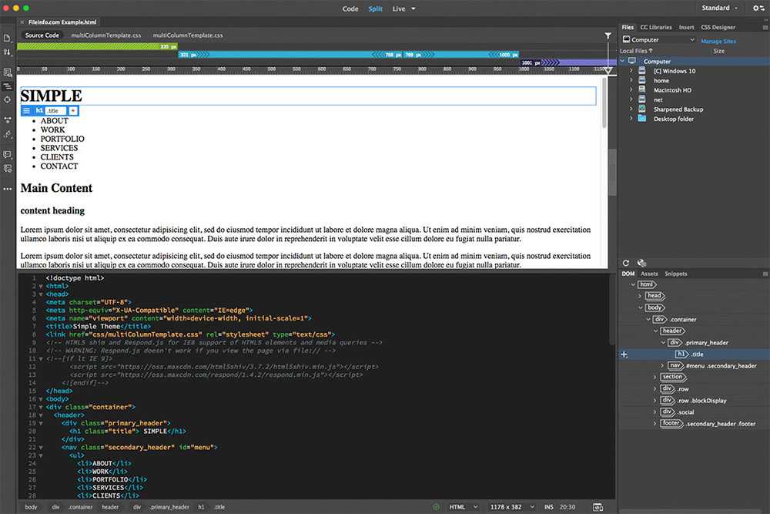Open the Standard workspace dropdown
The width and height of the screenshot is (770, 514).
click(720, 8)
